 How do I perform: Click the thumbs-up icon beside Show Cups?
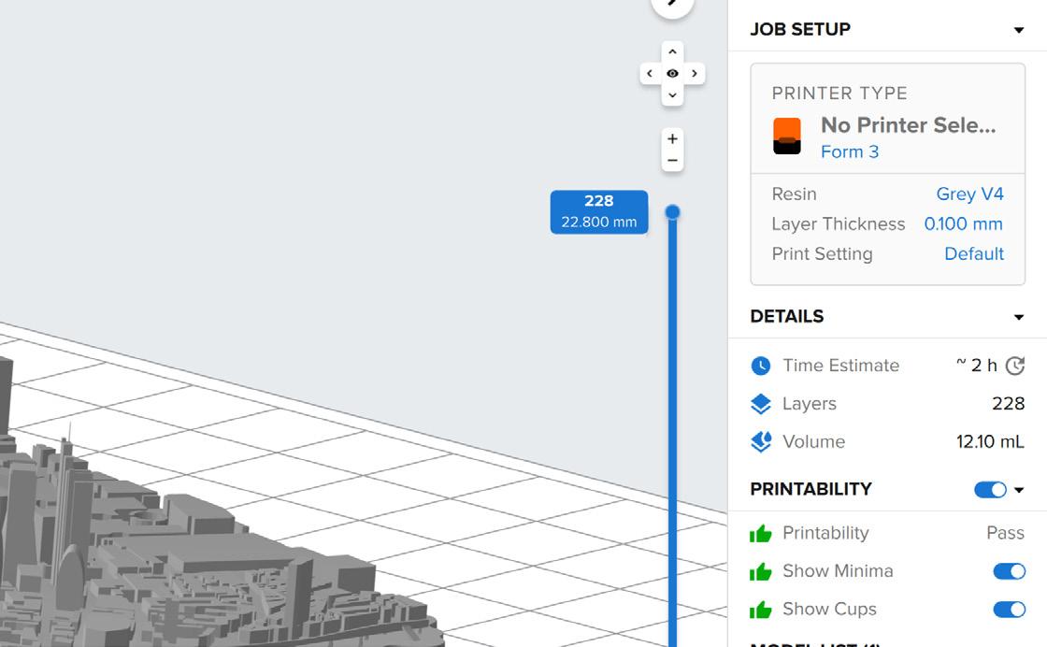(761, 609)
